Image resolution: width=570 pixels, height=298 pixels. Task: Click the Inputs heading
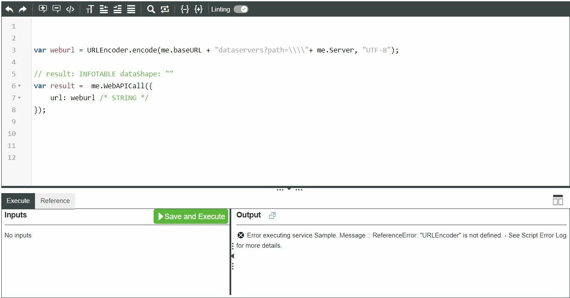tap(16, 215)
